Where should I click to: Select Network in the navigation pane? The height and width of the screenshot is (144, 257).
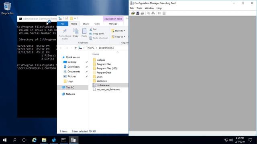[x=71, y=94]
